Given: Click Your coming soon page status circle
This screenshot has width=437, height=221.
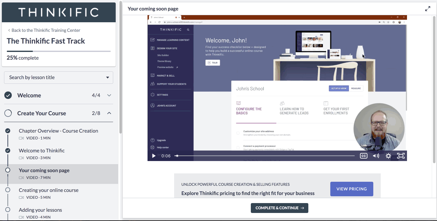Looking at the screenshot, I should (8, 170).
